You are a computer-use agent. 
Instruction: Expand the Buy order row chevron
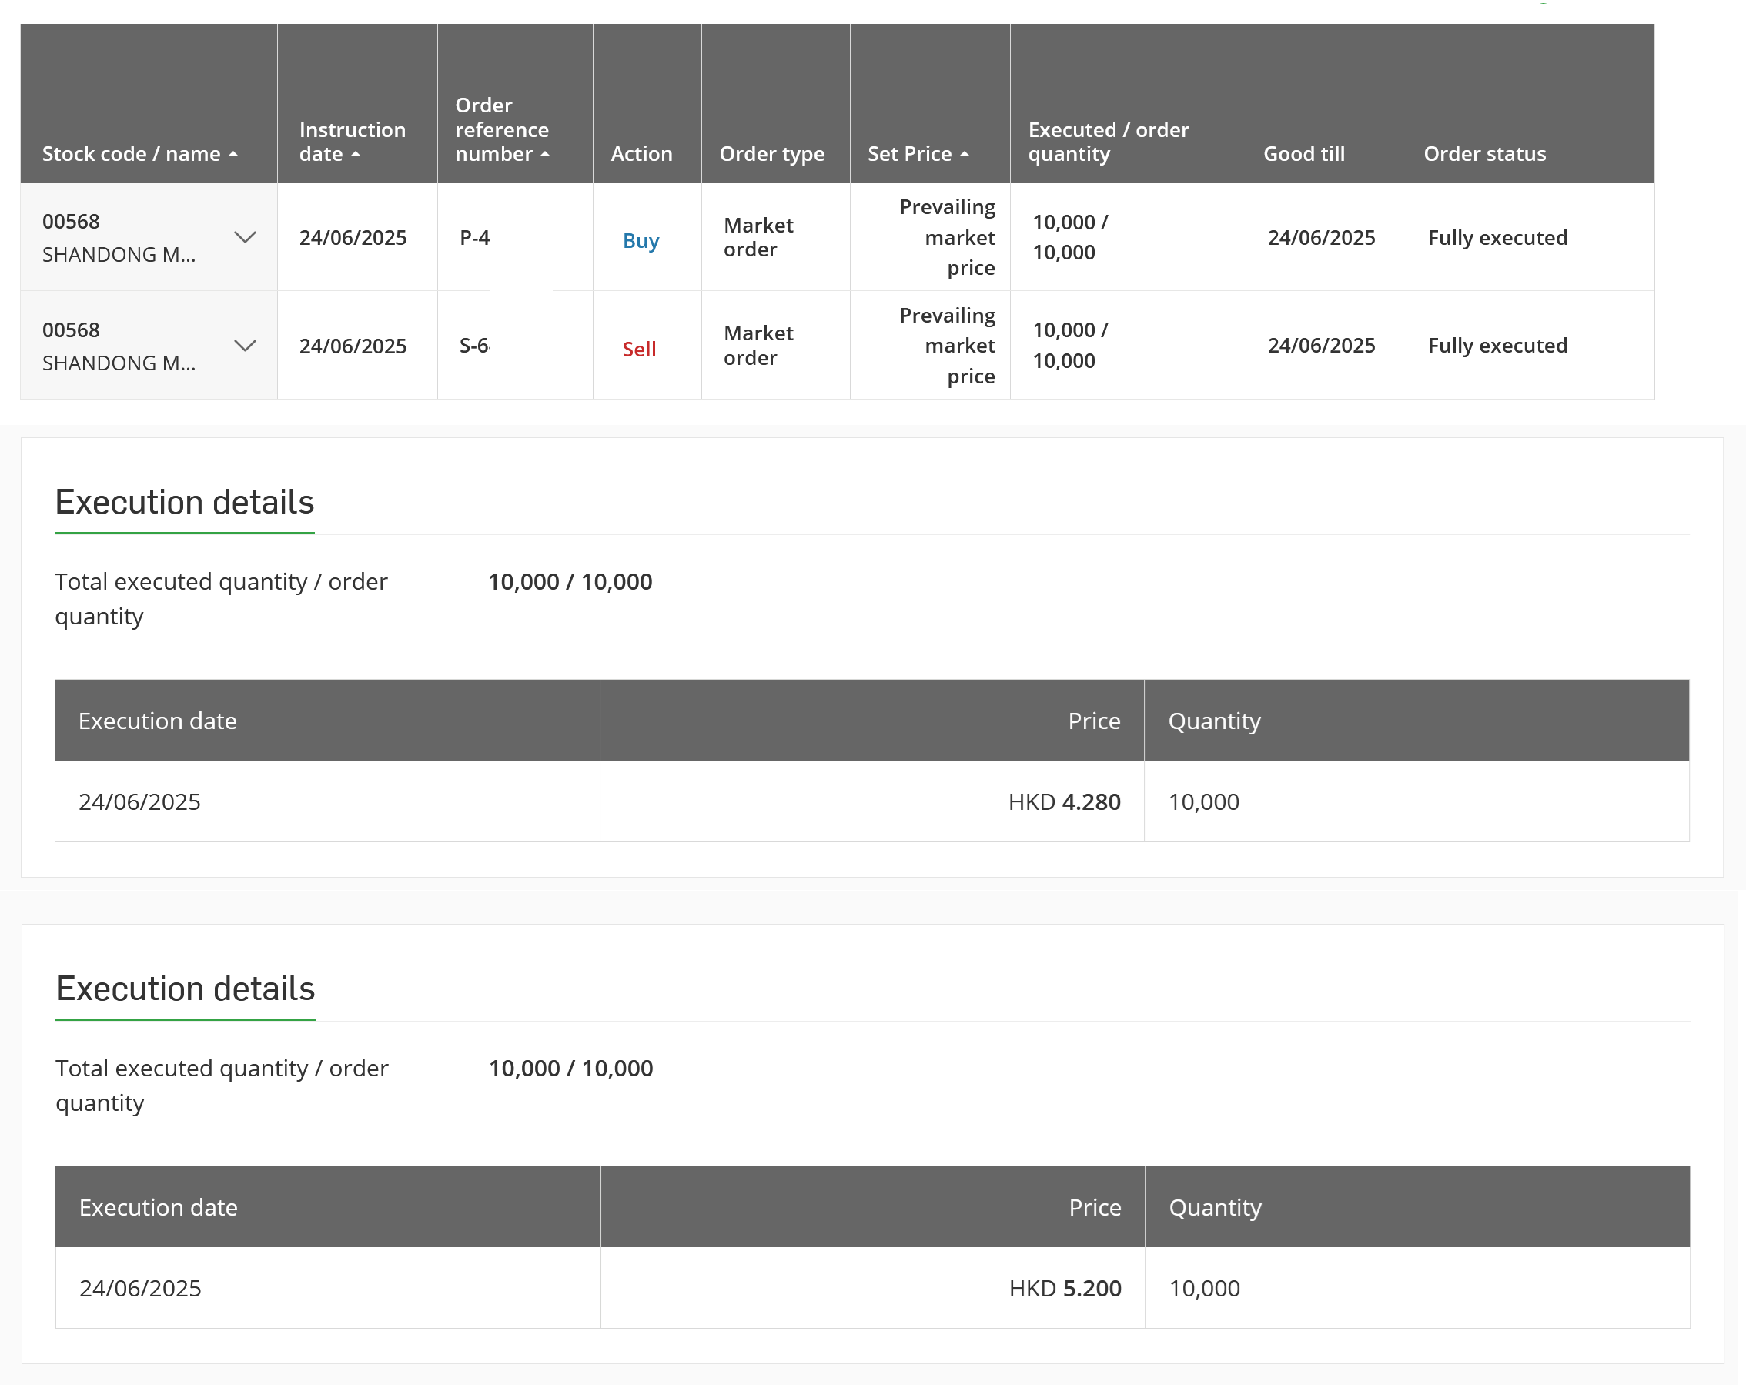click(x=245, y=237)
